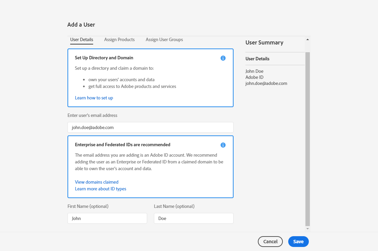
Task: Focus the user's email address field
Action: tap(150, 127)
